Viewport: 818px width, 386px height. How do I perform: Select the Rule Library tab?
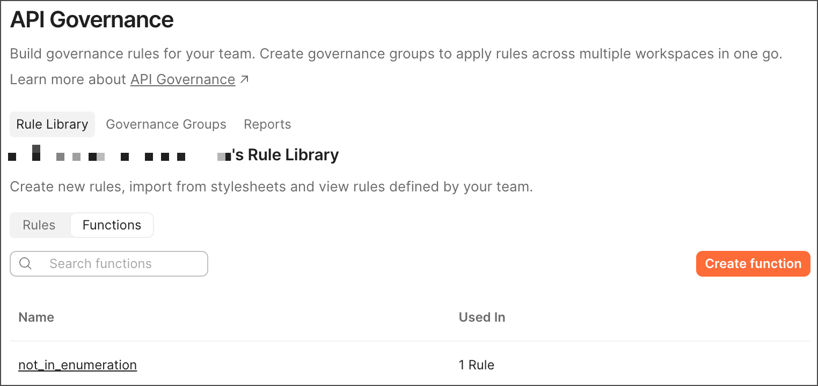[52, 124]
